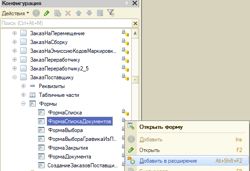Select the Табличные части branch
The image size is (250, 171).
click(59, 95)
